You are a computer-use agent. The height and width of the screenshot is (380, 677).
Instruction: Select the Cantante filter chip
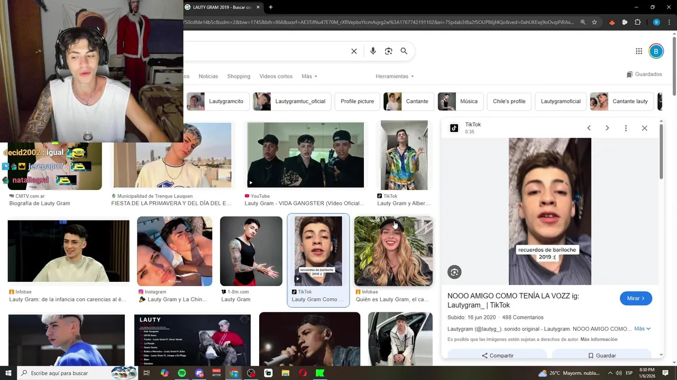409,101
